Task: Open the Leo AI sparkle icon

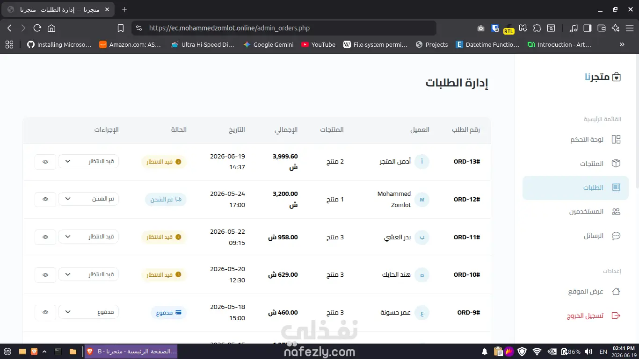Action: [616, 28]
